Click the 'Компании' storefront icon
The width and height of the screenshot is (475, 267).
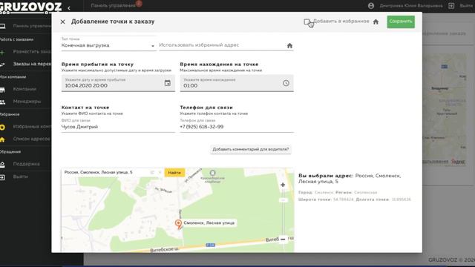(x=2, y=89)
